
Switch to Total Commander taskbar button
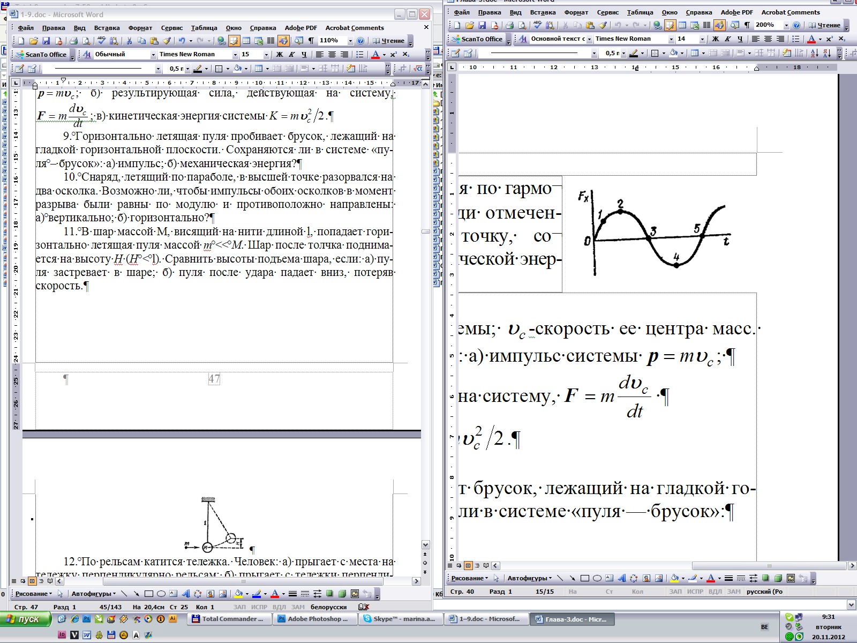click(x=230, y=619)
